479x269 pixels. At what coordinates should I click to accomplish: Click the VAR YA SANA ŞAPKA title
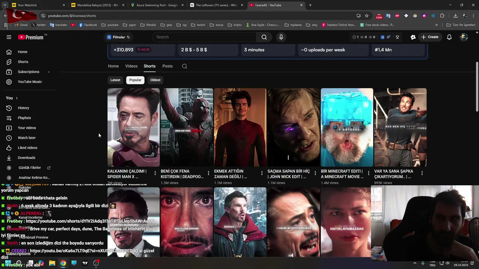[394, 174]
